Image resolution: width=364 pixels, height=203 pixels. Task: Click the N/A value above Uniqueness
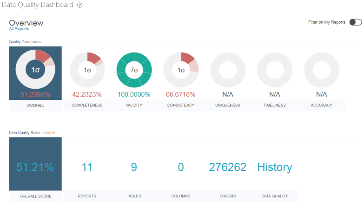(228, 94)
